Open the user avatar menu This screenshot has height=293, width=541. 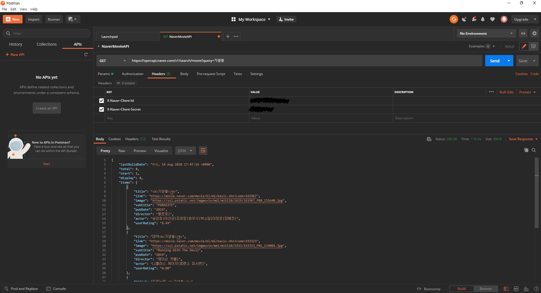(504, 19)
